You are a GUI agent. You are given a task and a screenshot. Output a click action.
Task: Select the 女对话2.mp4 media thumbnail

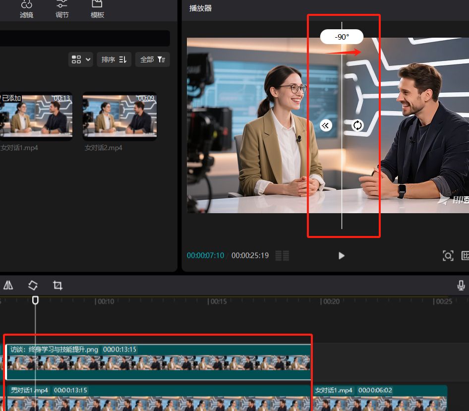119,116
